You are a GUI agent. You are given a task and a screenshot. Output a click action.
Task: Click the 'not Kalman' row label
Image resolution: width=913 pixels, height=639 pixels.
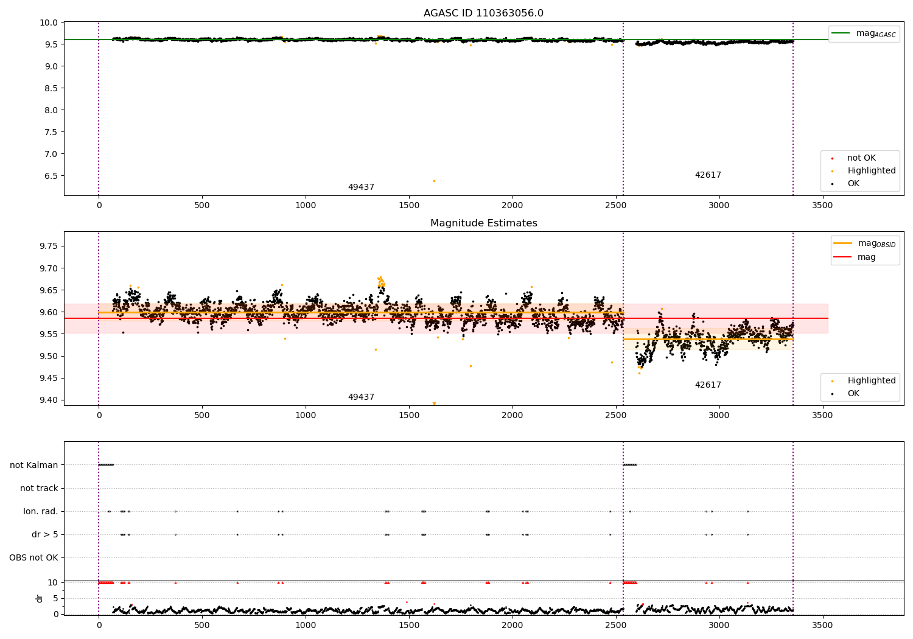pyautogui.click(x=34, y=466)
